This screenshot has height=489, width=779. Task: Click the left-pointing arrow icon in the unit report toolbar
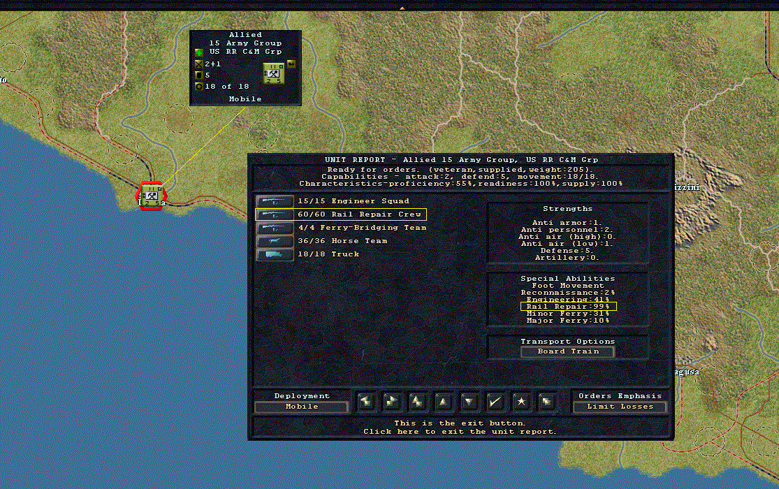pos(366,402)
